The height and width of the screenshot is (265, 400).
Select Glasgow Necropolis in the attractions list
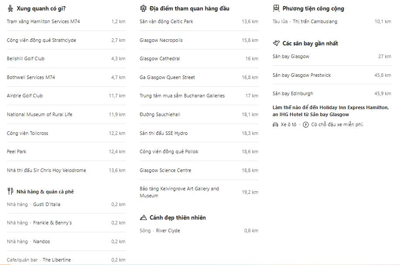coord(161,40)
